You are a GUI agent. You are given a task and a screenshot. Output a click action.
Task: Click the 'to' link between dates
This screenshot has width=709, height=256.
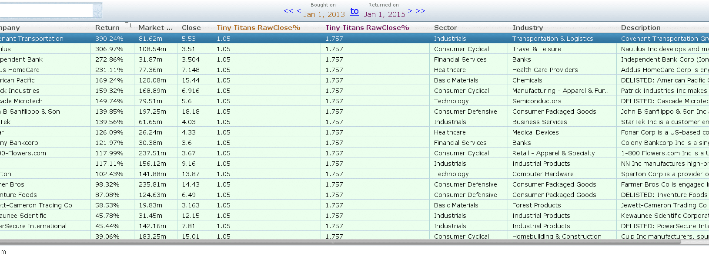click(x=354, y=11)
